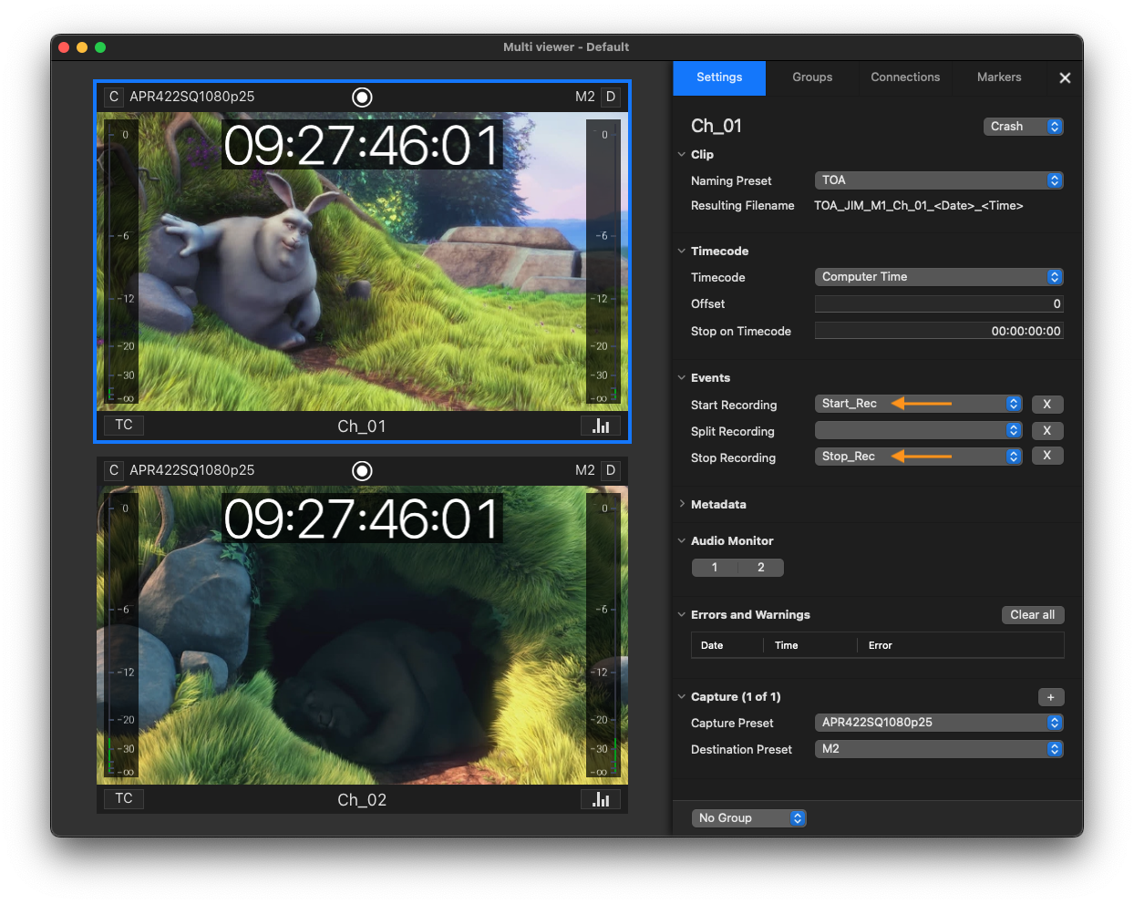
Task: Click the timecode Offset field
Action: (x=939, y=304)
